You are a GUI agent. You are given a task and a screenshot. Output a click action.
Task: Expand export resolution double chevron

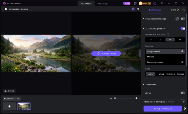(183, 102)
